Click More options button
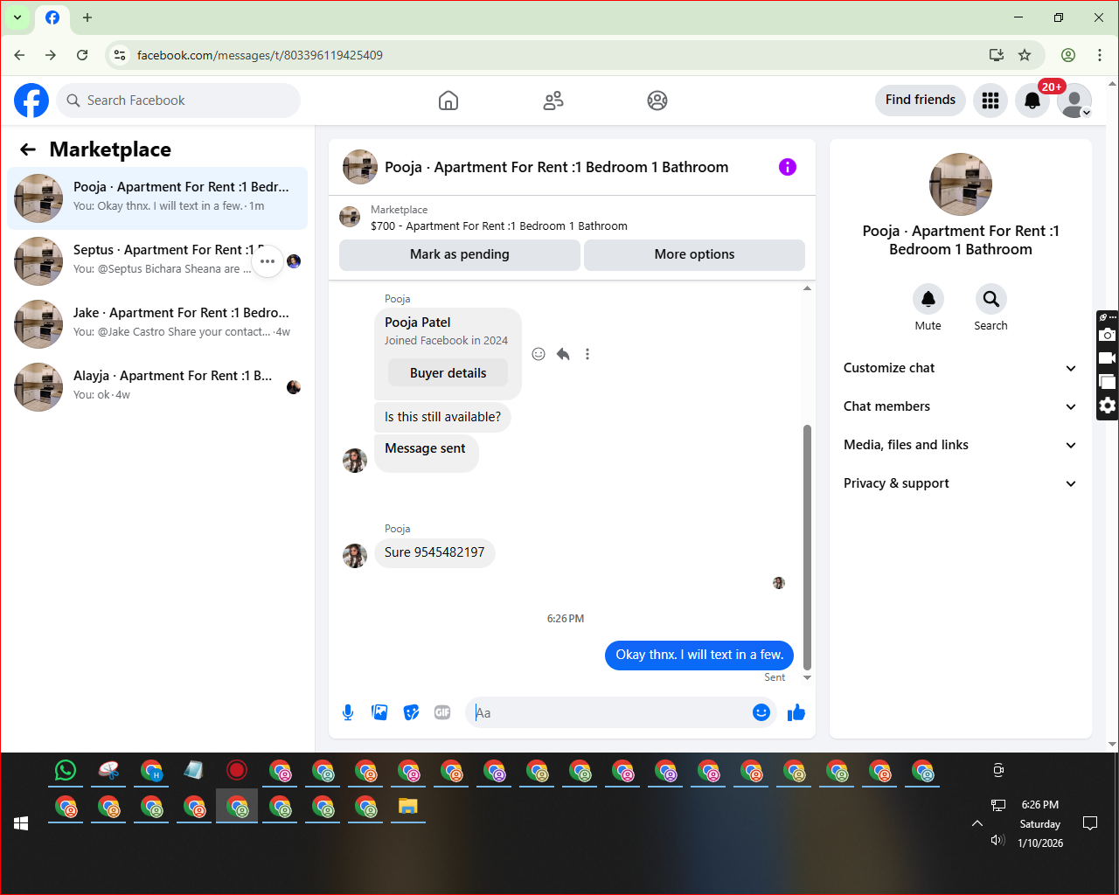 click(694, 254)
